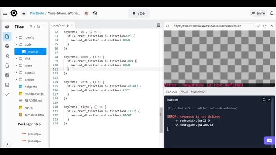Open the Settings gear icon
The width and height of the screenshot is (276, 155).
7,75
